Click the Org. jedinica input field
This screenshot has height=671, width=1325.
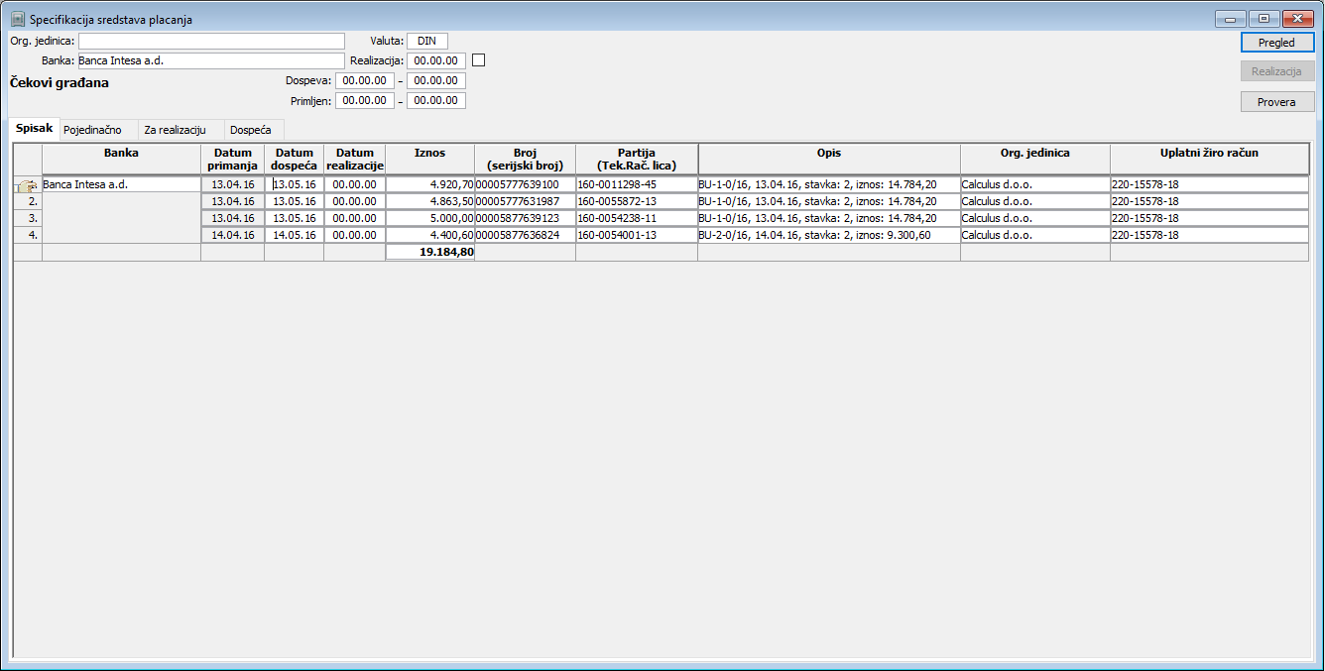(211, 41)
